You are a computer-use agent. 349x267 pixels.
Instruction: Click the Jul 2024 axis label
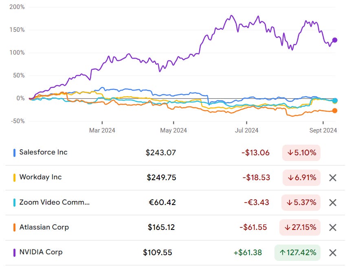coord(247,130)
